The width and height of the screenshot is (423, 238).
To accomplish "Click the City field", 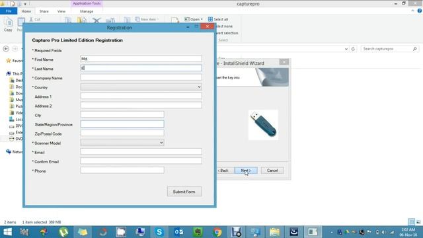I will tap(122, 114).
